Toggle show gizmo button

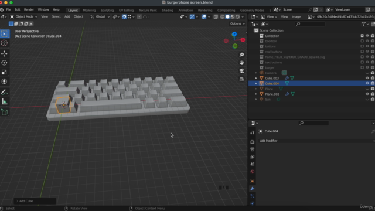click(x=192, y=17)
